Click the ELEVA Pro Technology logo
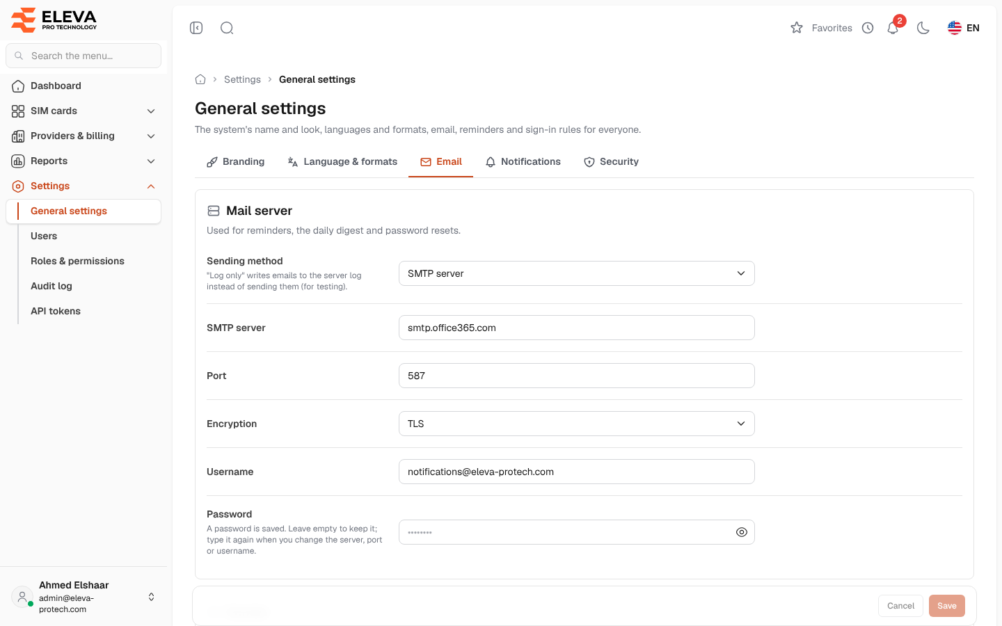1002x626 pixels. 54,19
